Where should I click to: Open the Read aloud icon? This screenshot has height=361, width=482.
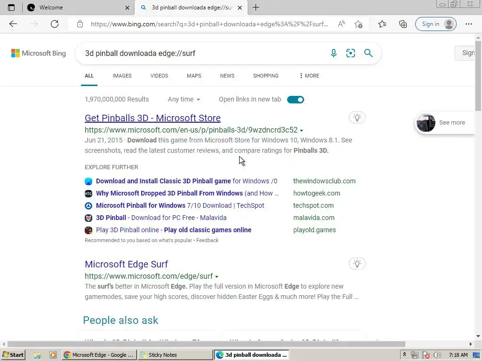(x=341, y=24)
